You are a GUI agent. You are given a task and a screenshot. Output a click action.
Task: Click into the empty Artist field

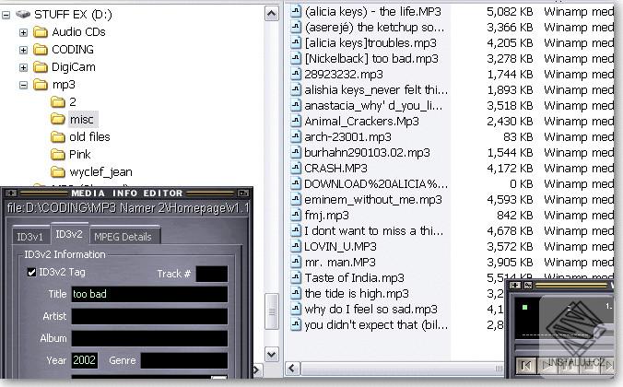click(149, 317)
